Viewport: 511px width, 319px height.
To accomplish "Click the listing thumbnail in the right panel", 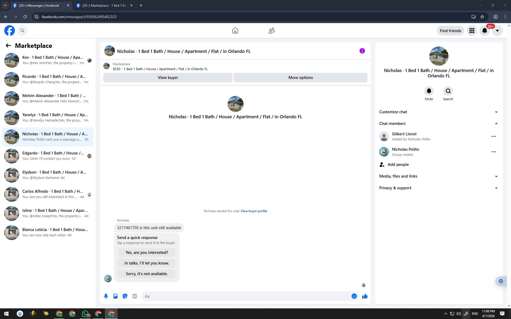I will (x=439, y=56).
